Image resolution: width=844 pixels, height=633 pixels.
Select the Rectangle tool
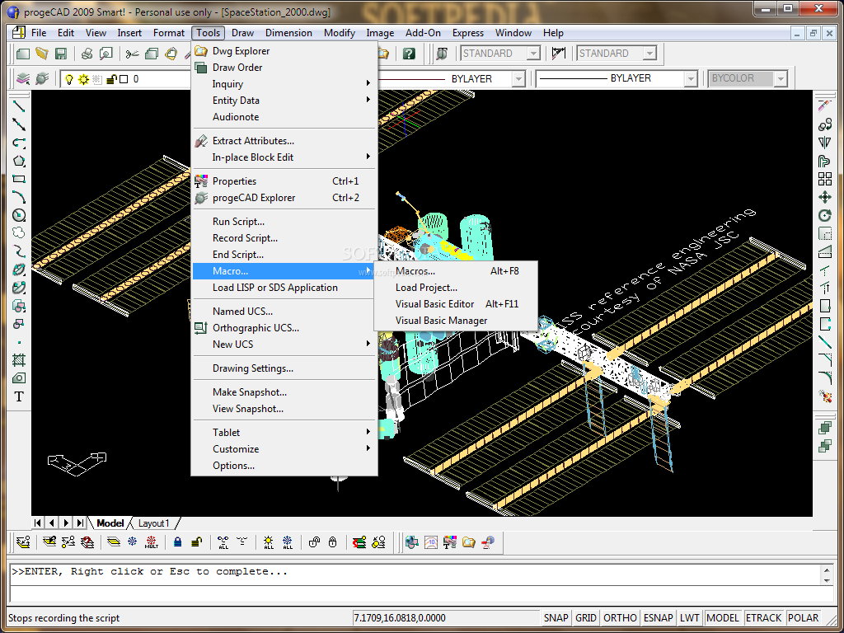point(19,179)
